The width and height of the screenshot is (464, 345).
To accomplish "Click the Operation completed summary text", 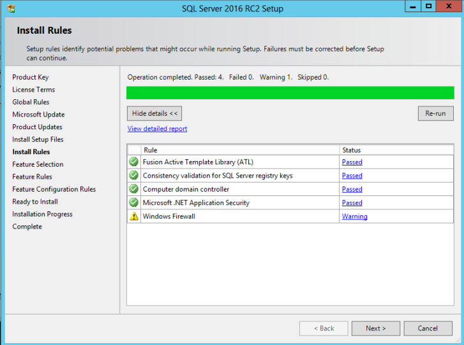I will 228,77.
